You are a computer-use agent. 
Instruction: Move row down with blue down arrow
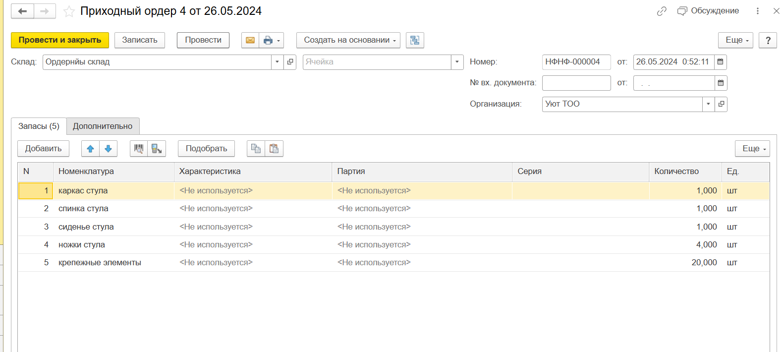tap(108, 149)
